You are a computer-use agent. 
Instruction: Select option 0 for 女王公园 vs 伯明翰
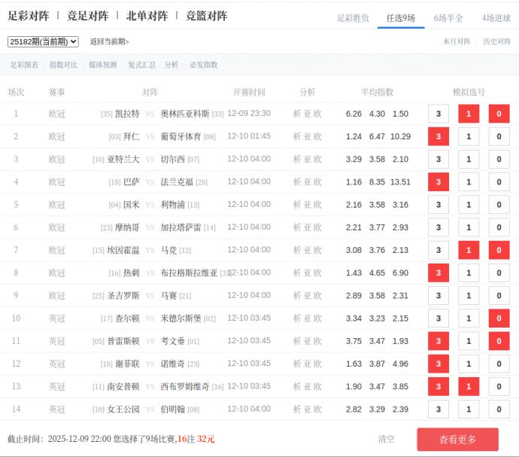(x=499, y=410)
